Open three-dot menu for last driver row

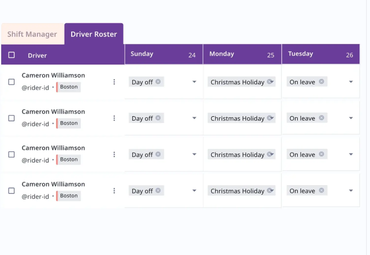point(114,191)
